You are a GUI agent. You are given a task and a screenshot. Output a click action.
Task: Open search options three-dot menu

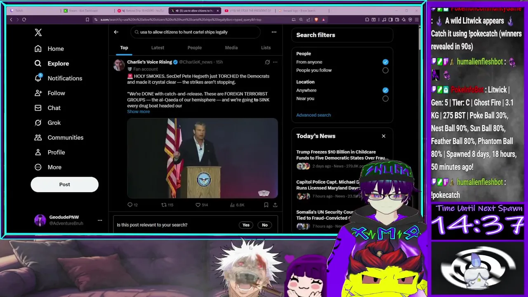274,32
